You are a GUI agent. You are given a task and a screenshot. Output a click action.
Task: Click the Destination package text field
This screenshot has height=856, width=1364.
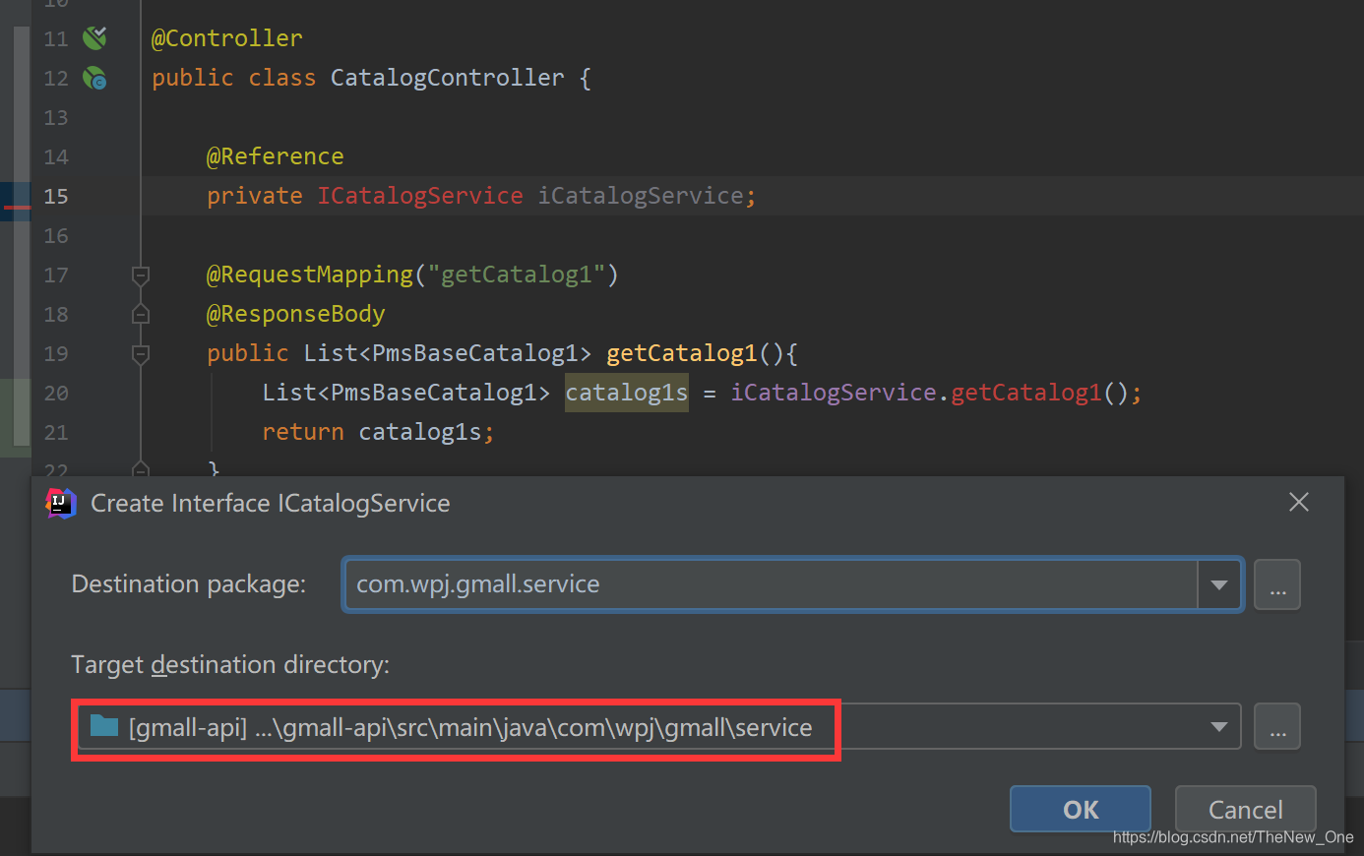pyautogui.click(x=771, y=584)
